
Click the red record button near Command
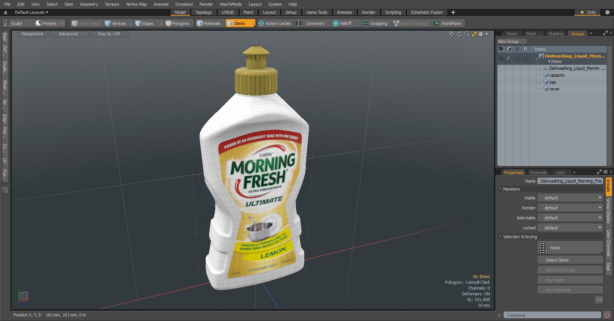click(x=607, y=315)
